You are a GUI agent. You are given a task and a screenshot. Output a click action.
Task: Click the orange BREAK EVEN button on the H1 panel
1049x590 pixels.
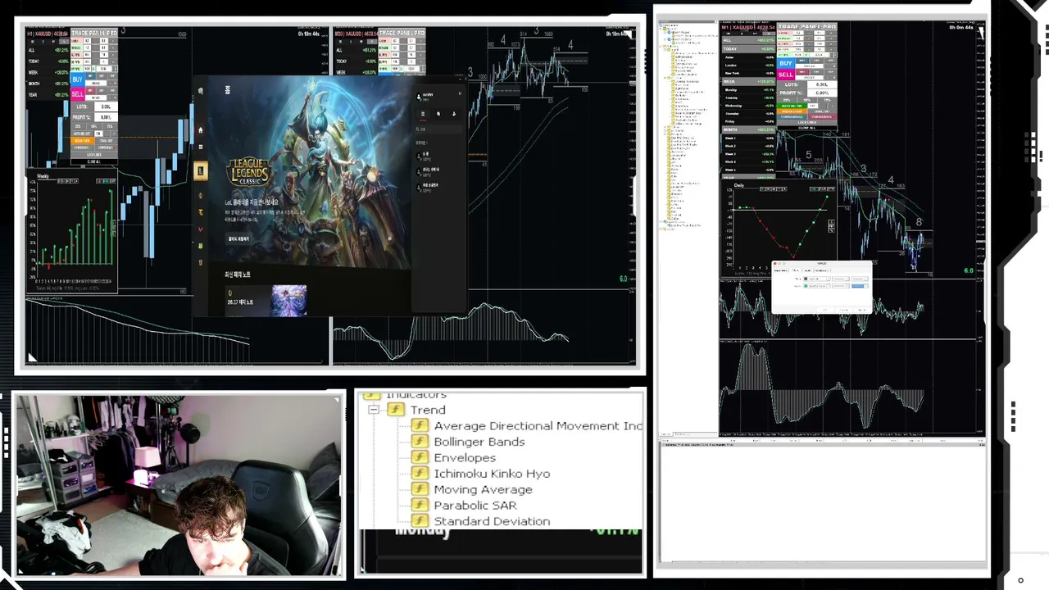tap(82, 141)
